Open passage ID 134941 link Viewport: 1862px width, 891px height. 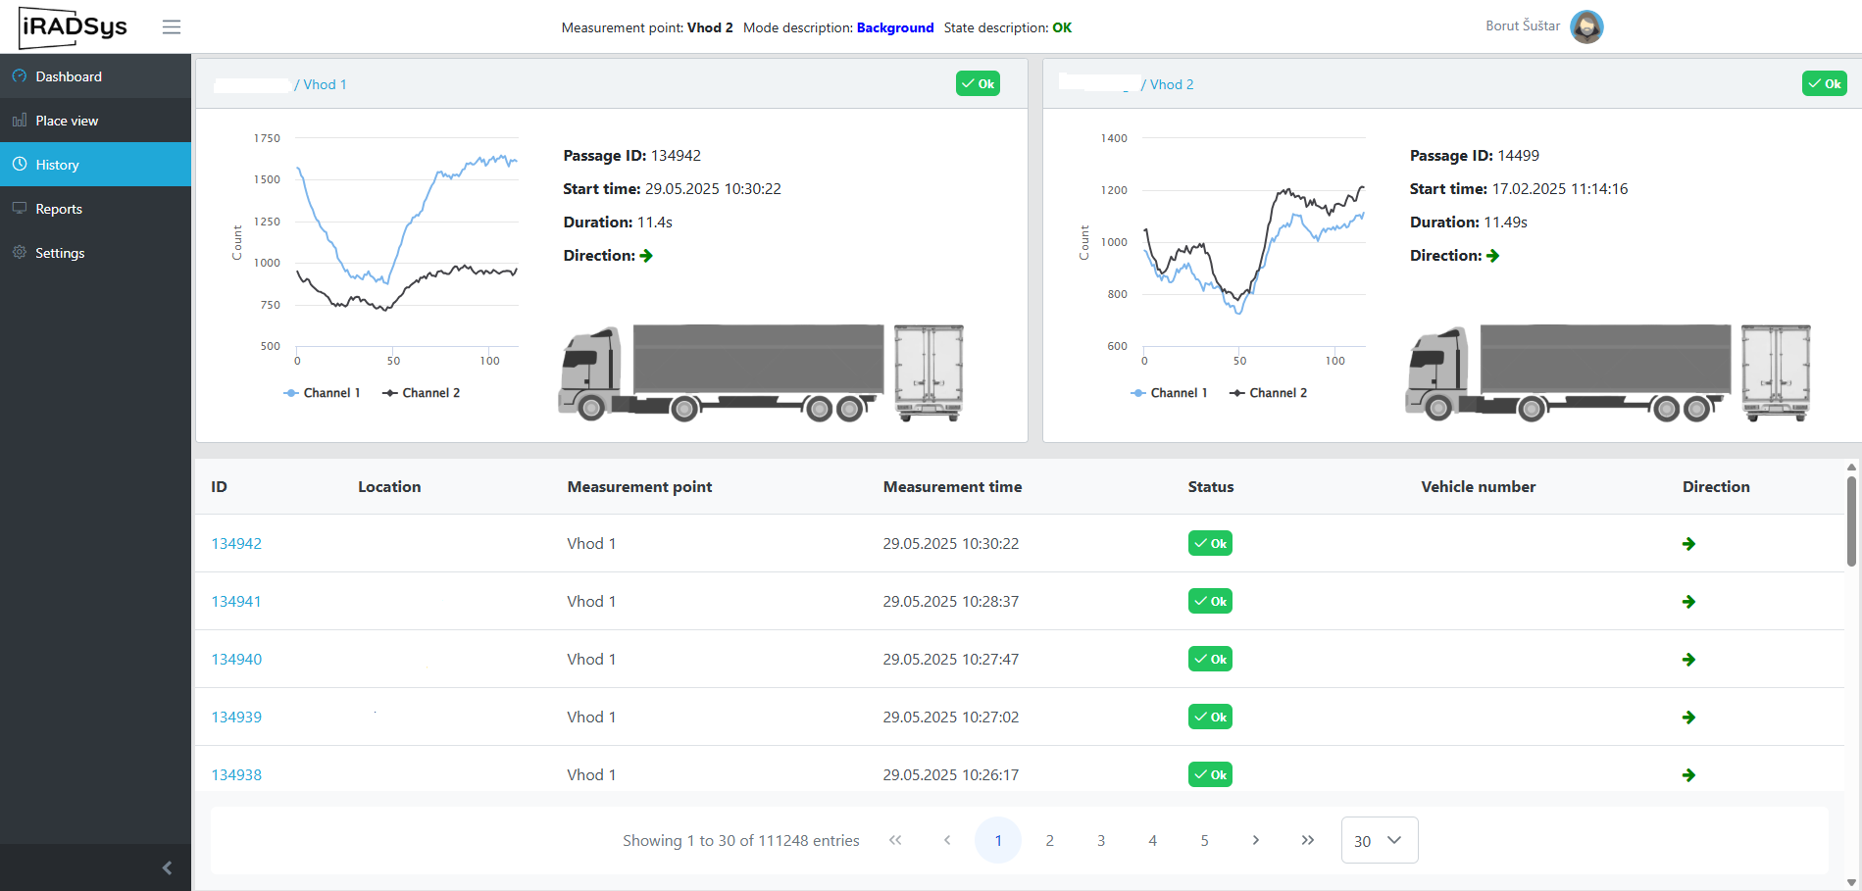click(x=236, y=602)
